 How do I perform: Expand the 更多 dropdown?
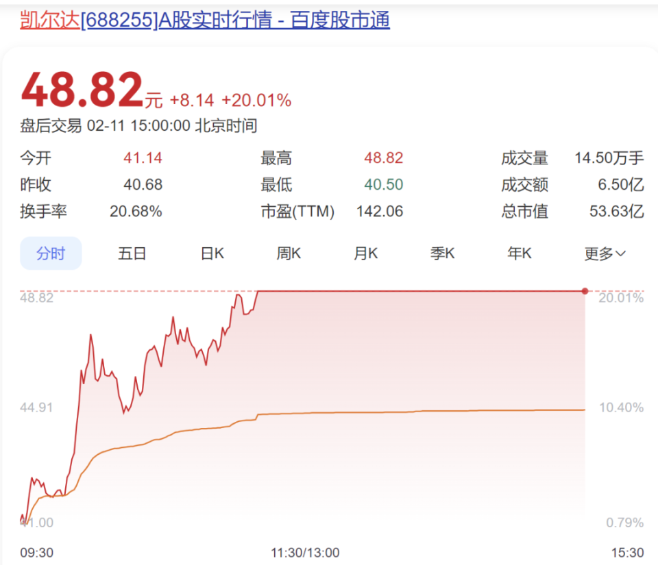click(605, 253)
